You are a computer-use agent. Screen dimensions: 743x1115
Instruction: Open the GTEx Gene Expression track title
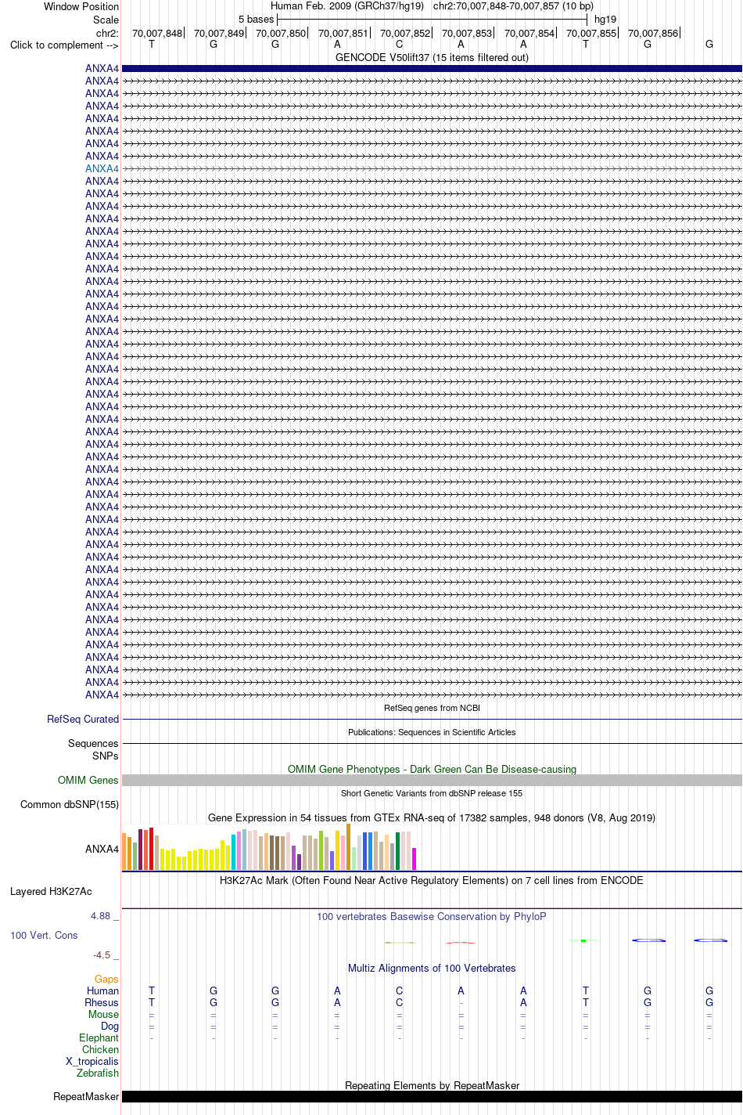click(432, 817)
